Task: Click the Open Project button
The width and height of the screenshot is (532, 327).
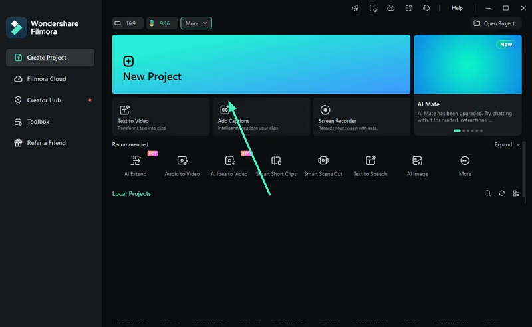Action: pyautogui.click(x=495, y=23)
